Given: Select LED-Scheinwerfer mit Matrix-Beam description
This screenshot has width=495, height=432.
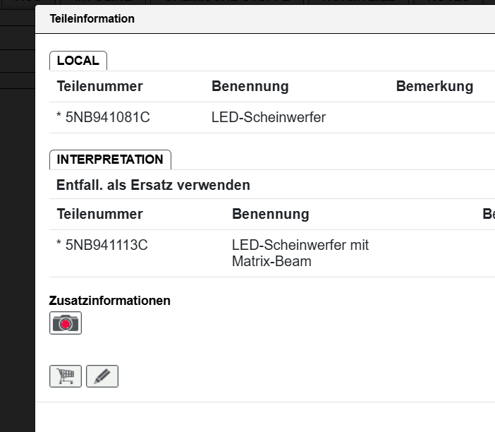Looking at the screenshot, I should (300, 253).
